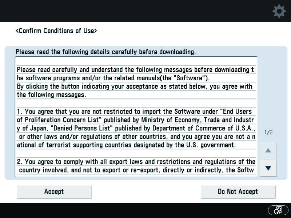Click the 'Please read the following details' label

point(105,52)
